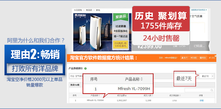Click the green 聚新品 badge

(121, 17)
